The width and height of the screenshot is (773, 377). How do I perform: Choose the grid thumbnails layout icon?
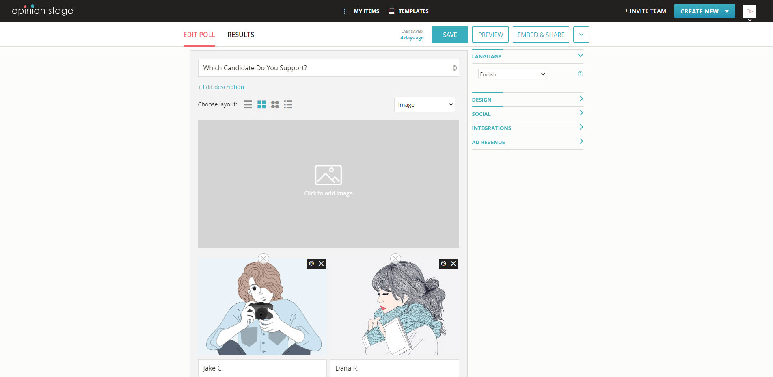pos(261,105)
